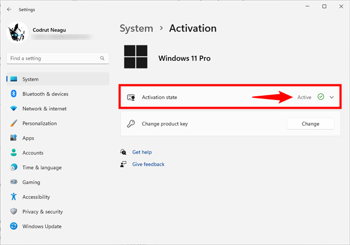Screen dimensions: 350x245
Task: Click the Personalization paintbrush icon
Action: tap(14, 123)
